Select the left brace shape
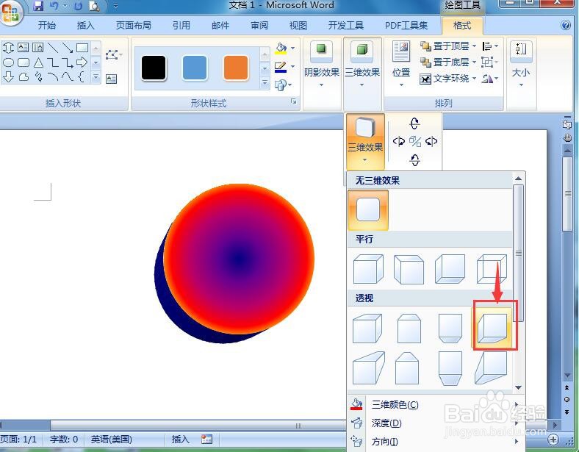Viewport: 579px width, 452px height. tap(82, 77)
